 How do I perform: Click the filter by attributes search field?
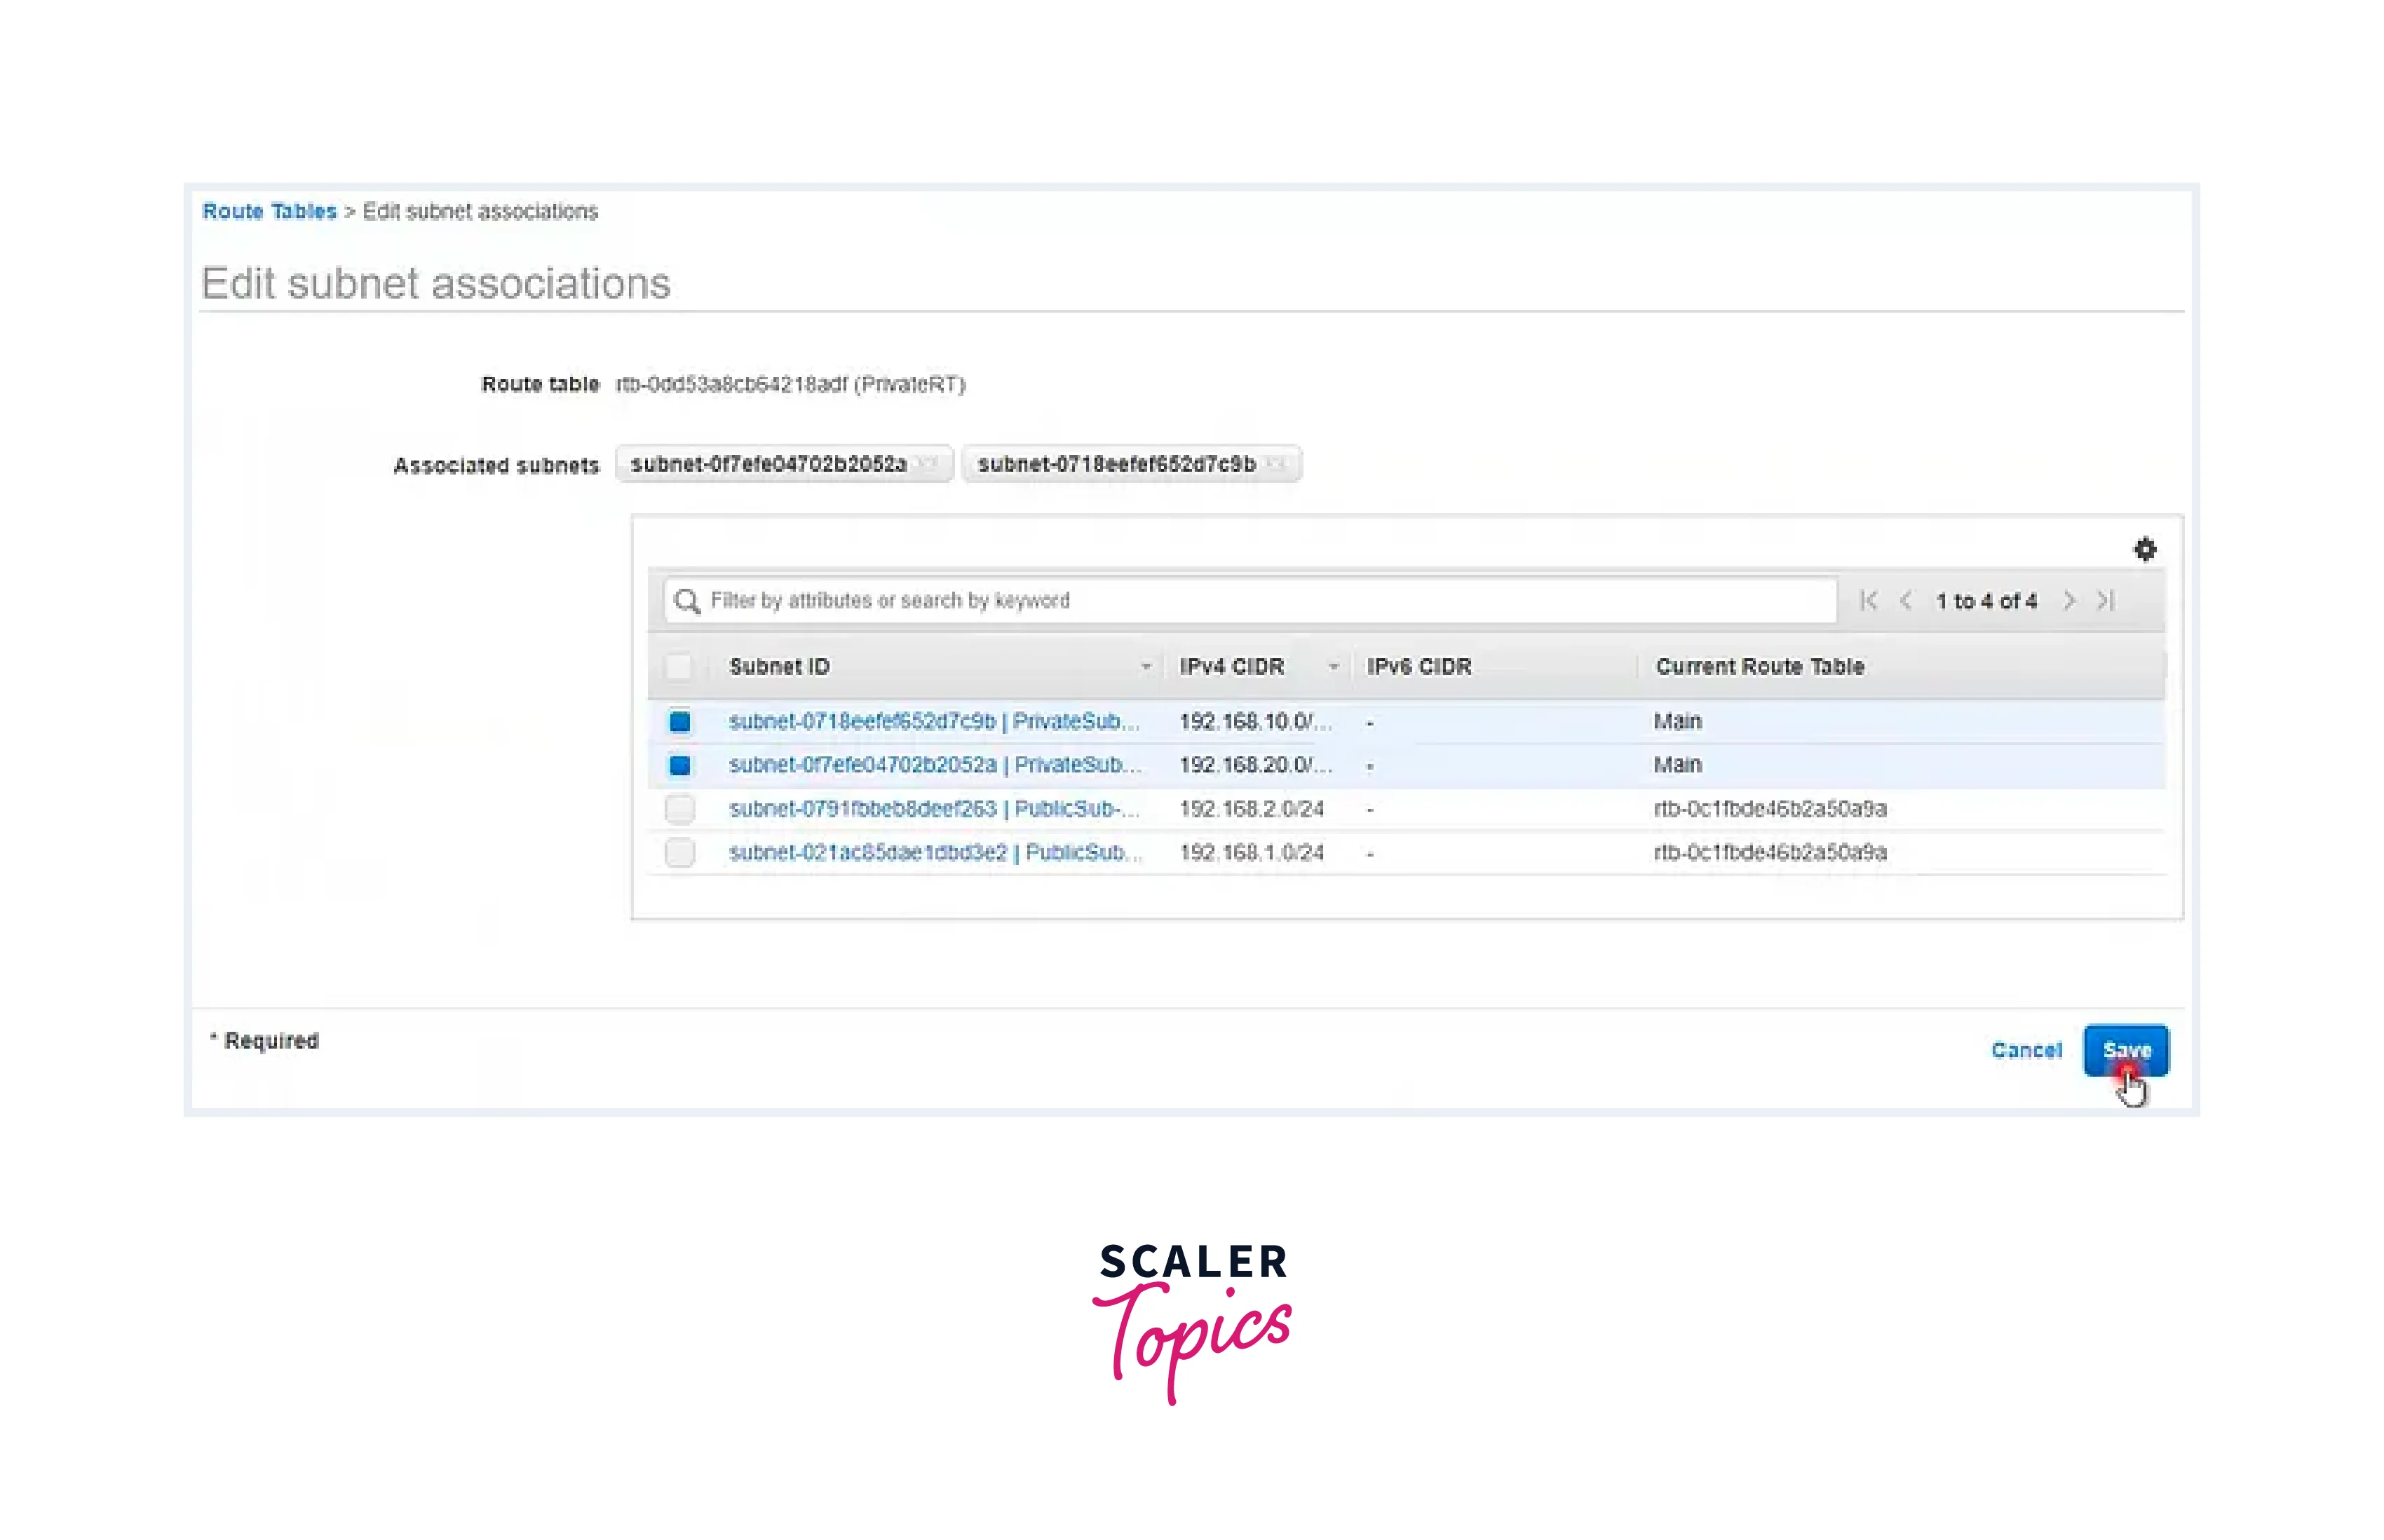click(1200, 600)
